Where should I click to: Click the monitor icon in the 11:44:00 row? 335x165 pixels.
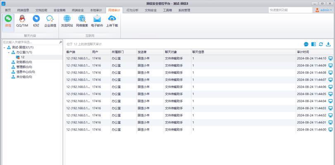[330, 130]
